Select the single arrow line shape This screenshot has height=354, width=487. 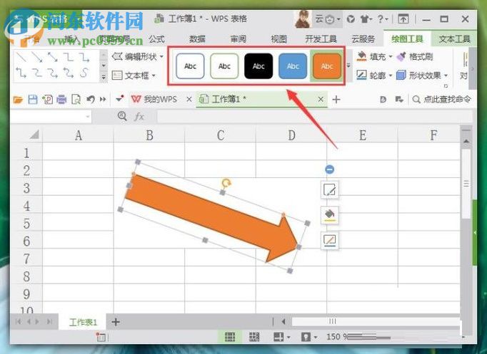(x=37, y=57)
